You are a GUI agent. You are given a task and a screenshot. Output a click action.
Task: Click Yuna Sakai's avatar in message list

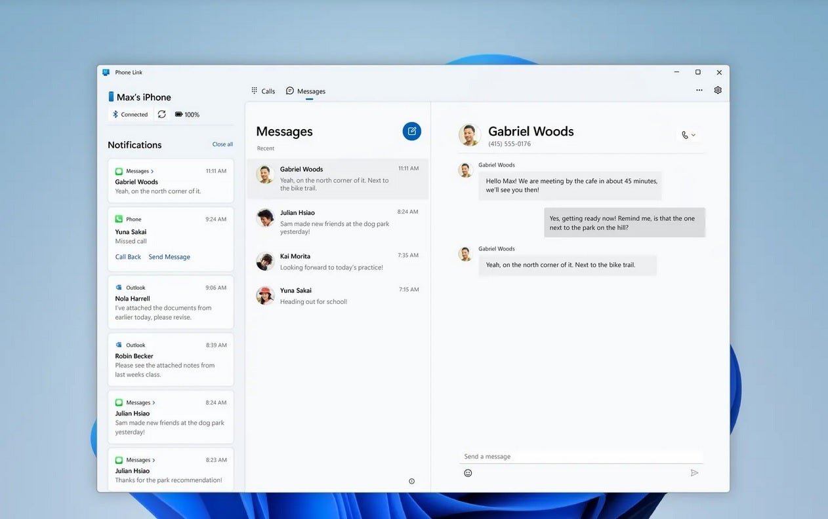(x=265, y=296)
